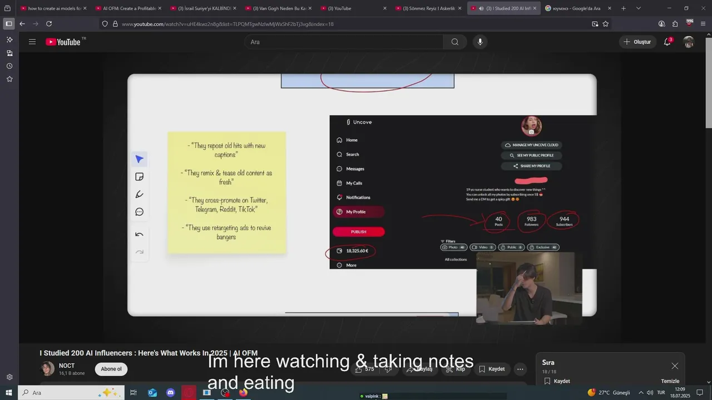Open weather widget 27°C Güneşli
Image resolution: width=712 pixels, height=400 pixels.
point(609,393)
